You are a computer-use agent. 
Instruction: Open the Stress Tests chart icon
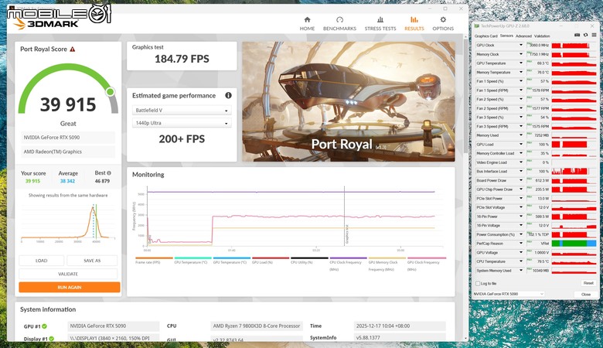[380, 19]
